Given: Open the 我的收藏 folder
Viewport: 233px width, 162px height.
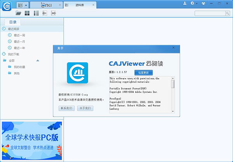Looking at the screenshot, I should click(19, 67).
